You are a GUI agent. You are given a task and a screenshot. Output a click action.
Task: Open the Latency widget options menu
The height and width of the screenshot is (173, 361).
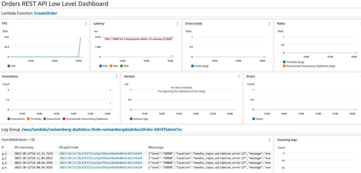177,23
